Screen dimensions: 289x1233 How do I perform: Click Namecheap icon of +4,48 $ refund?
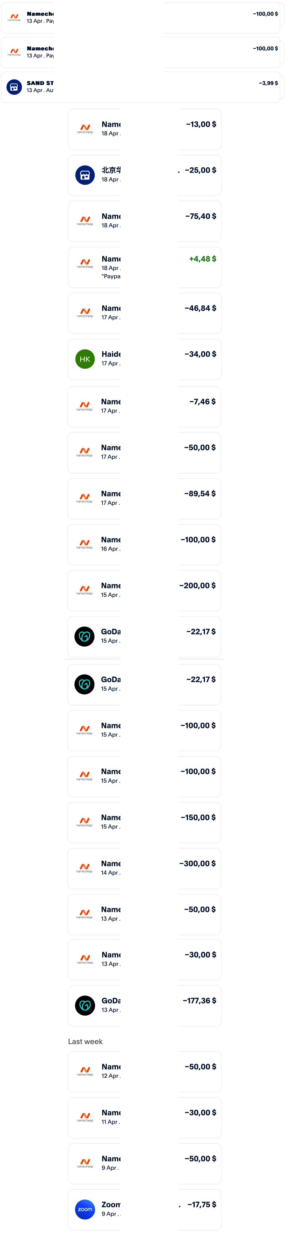point(85,263)
